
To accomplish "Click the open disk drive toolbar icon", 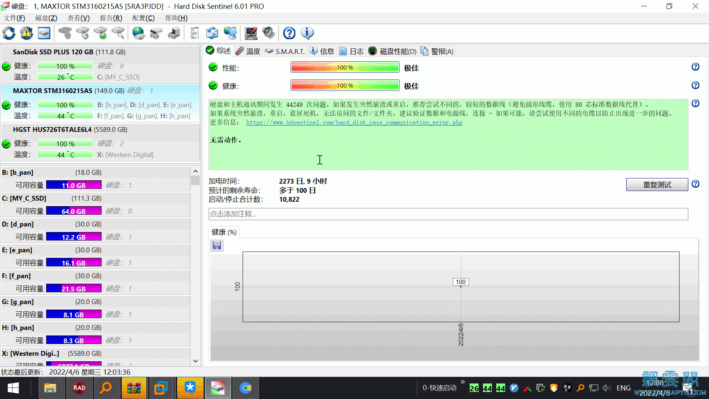I will pyautogui.click(x=156, y=33).
